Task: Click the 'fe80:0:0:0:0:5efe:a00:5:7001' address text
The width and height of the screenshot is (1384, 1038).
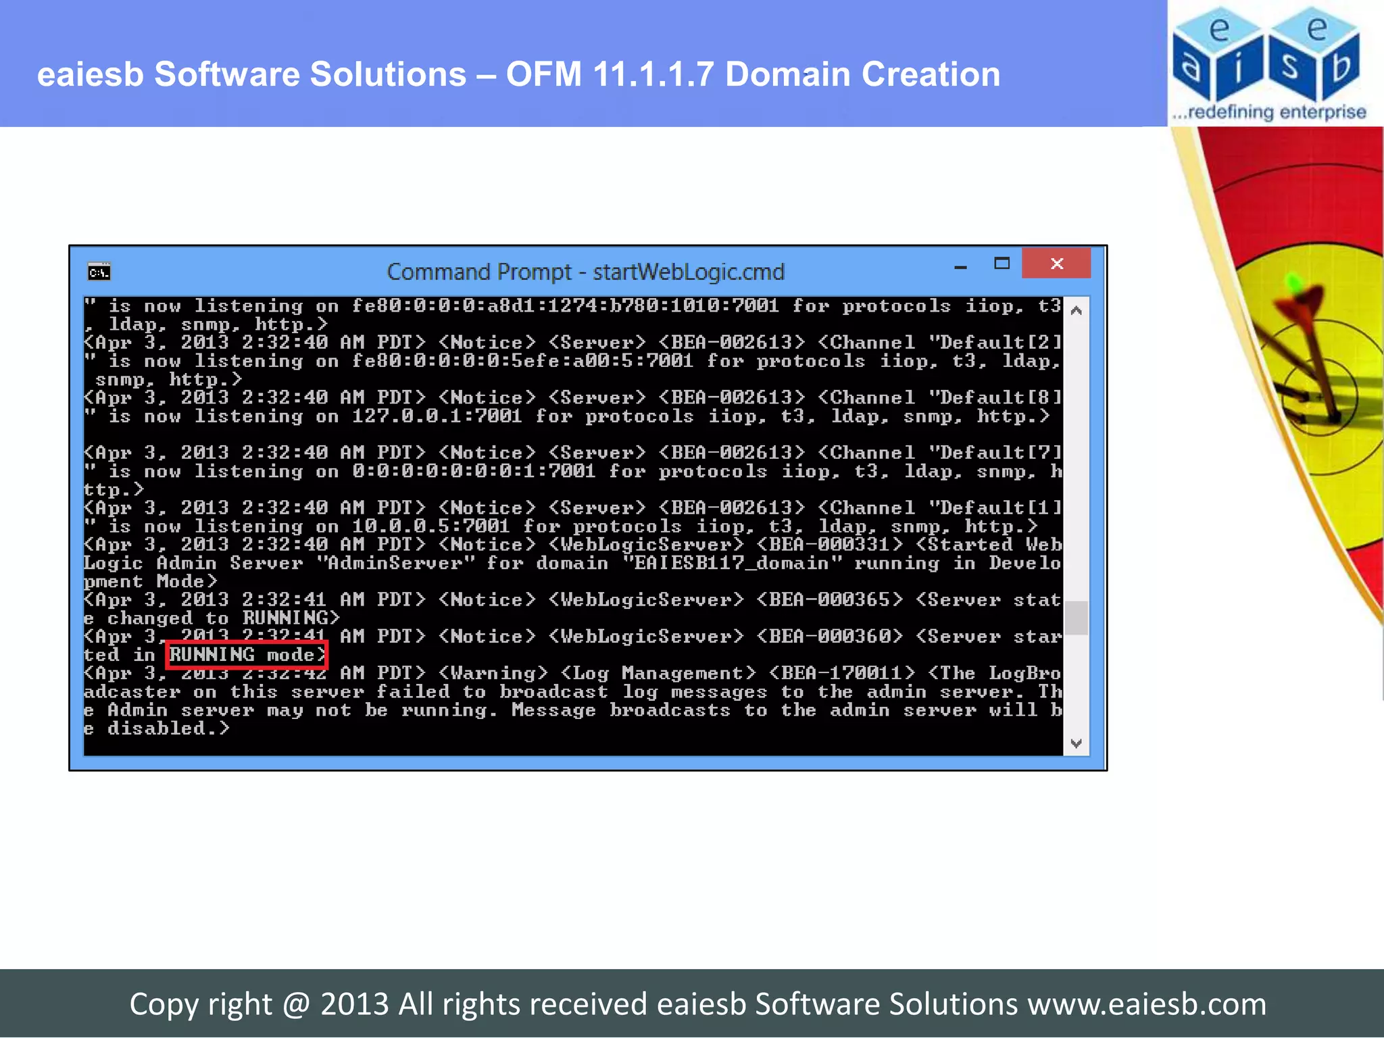Action: click(x=522, y=360)
